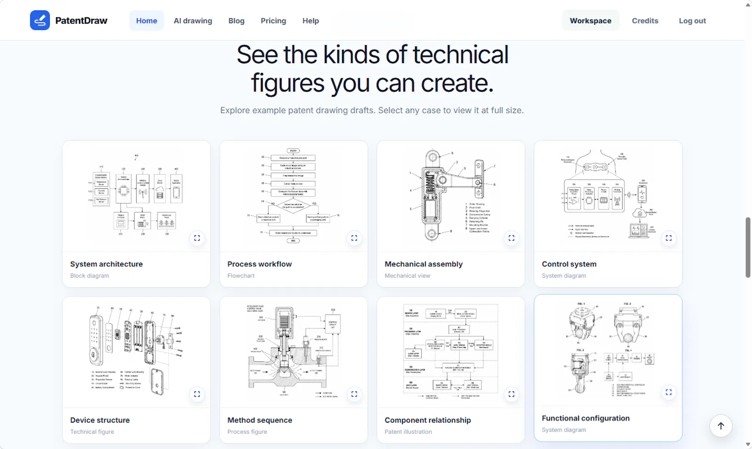Click the back-to-top arrow button
752x449 pixels.
(721, 426)
